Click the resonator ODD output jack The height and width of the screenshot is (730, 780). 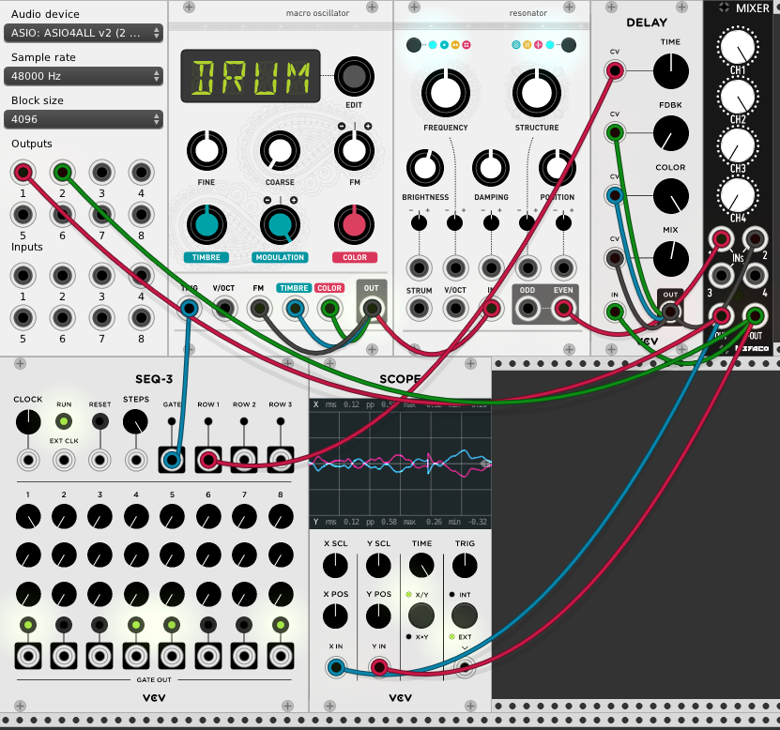(528, 309)
